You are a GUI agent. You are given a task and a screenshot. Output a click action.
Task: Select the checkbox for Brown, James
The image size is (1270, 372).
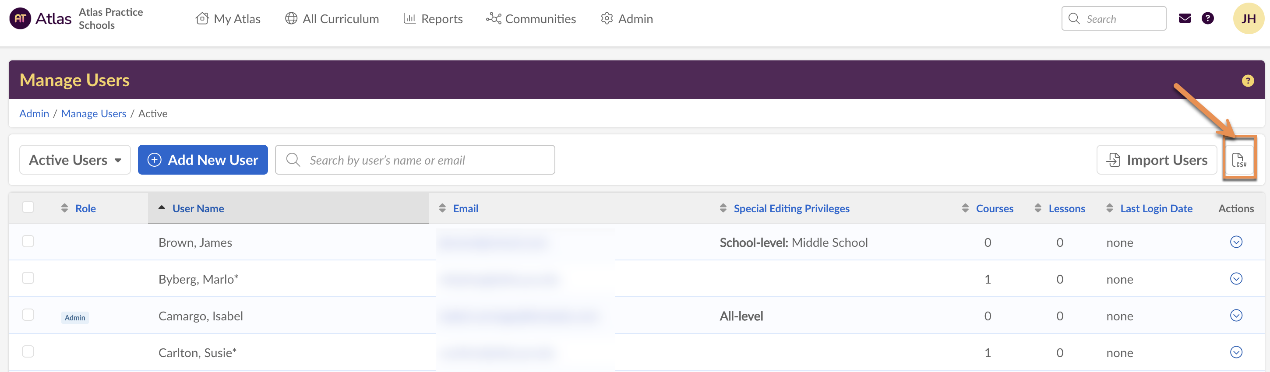pyautogui.click(x=28, y=242)
